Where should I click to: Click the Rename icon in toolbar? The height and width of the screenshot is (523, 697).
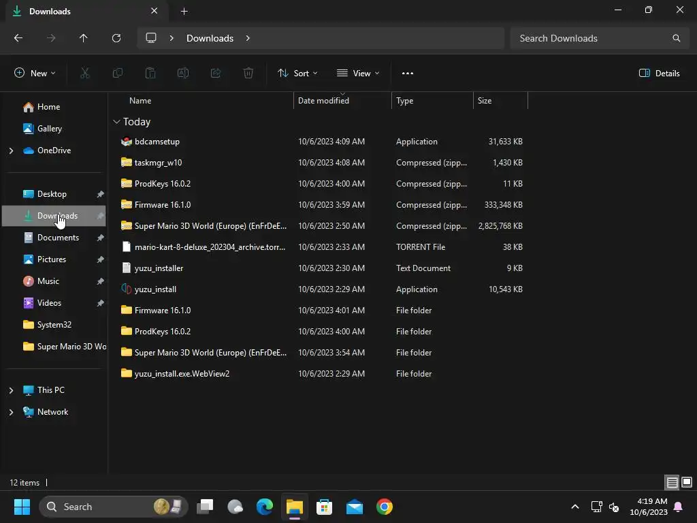183,74
